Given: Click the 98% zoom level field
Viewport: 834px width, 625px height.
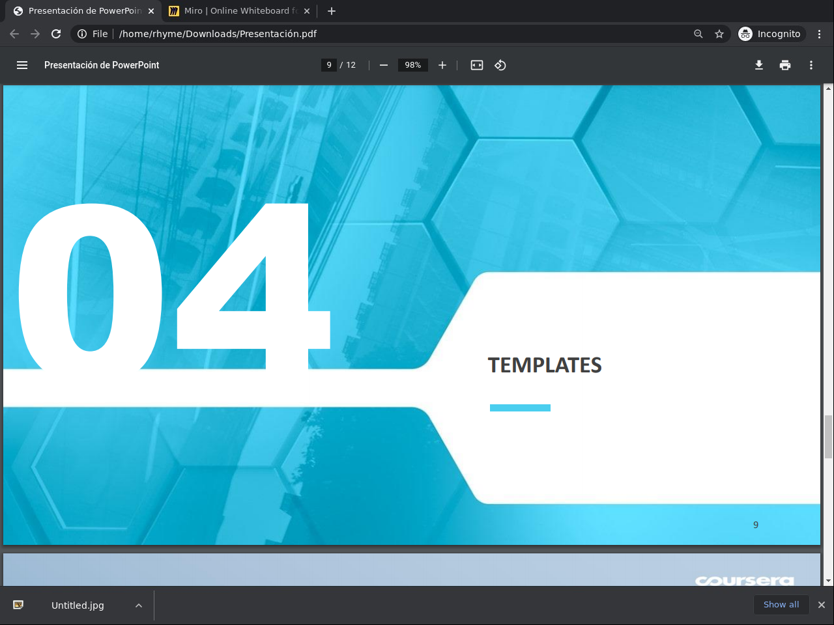Looking at the screenshot, I should click(413, 65).
